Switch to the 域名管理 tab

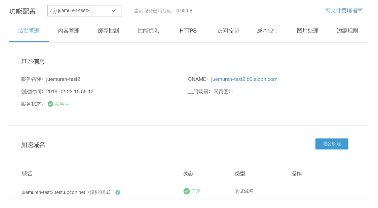(x=29, y=31)
